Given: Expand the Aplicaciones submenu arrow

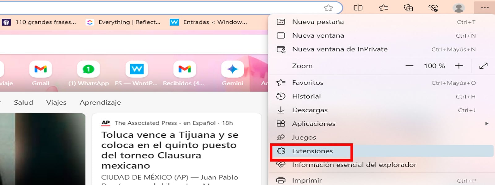Looking at the screenshot, I should click(x=487, y=124).
